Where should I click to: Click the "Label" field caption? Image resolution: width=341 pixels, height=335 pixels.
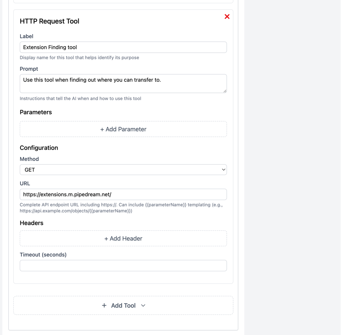[x=26, y=36]
